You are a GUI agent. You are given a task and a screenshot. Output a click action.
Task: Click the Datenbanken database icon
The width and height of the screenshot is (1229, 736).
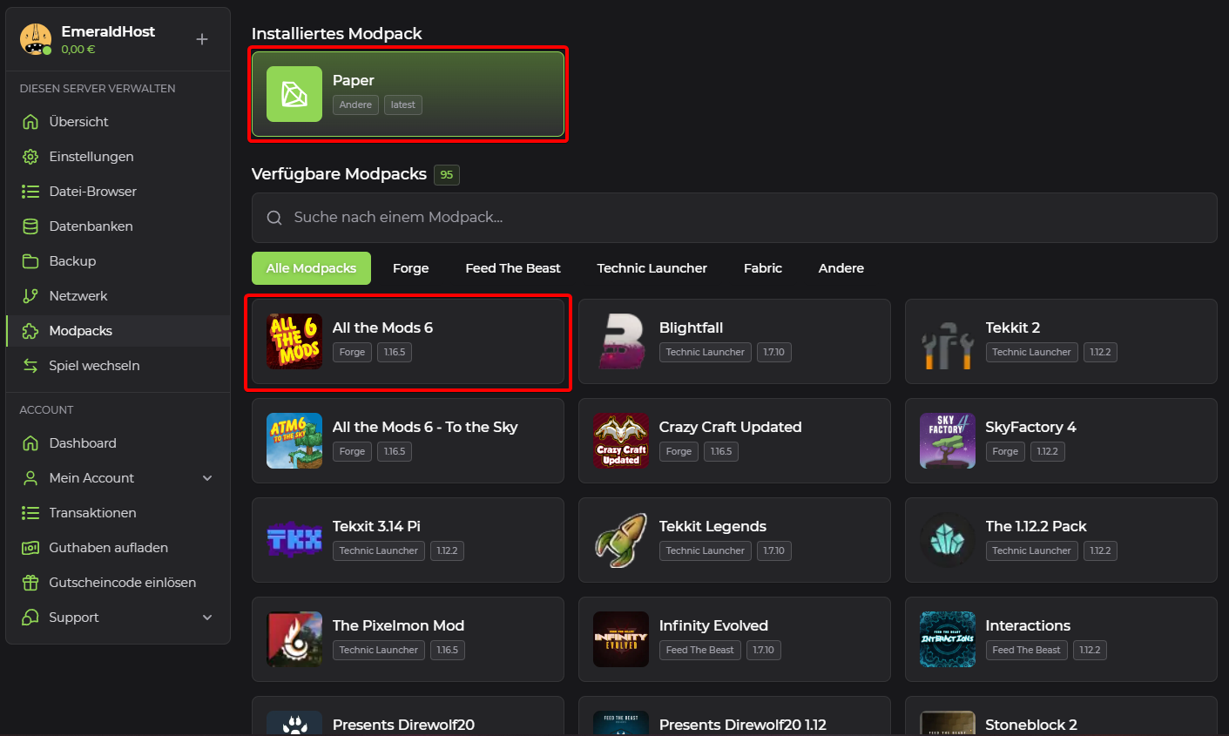click(30, 226)
